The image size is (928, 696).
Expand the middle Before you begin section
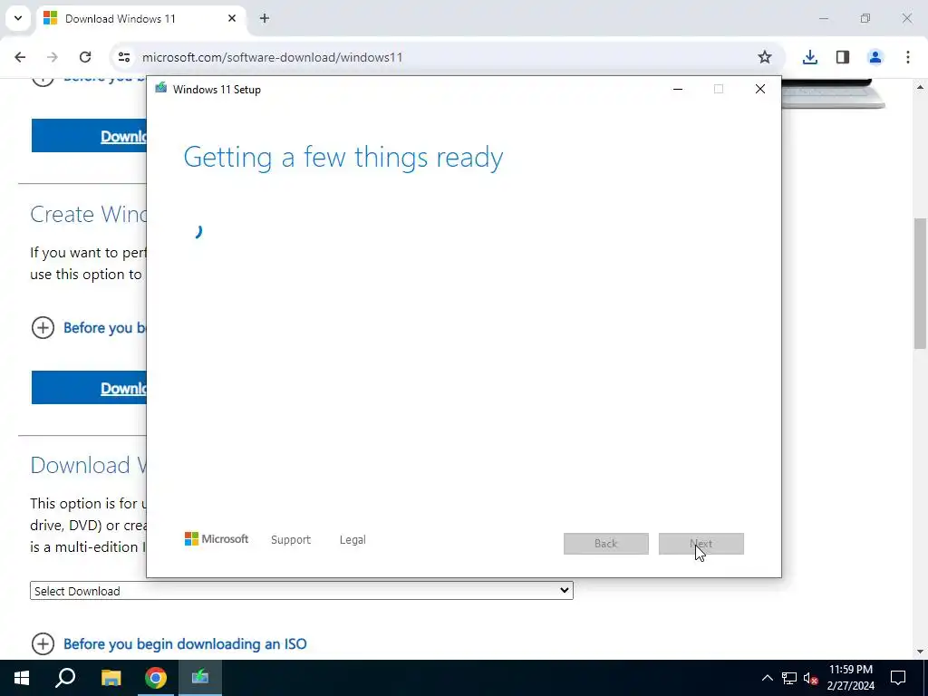(89, 327)
